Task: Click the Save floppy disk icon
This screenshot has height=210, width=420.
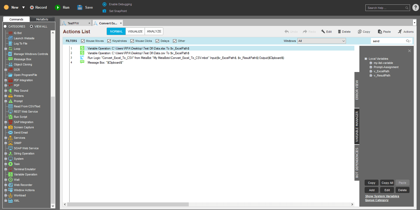Action: tap(80, 8)
